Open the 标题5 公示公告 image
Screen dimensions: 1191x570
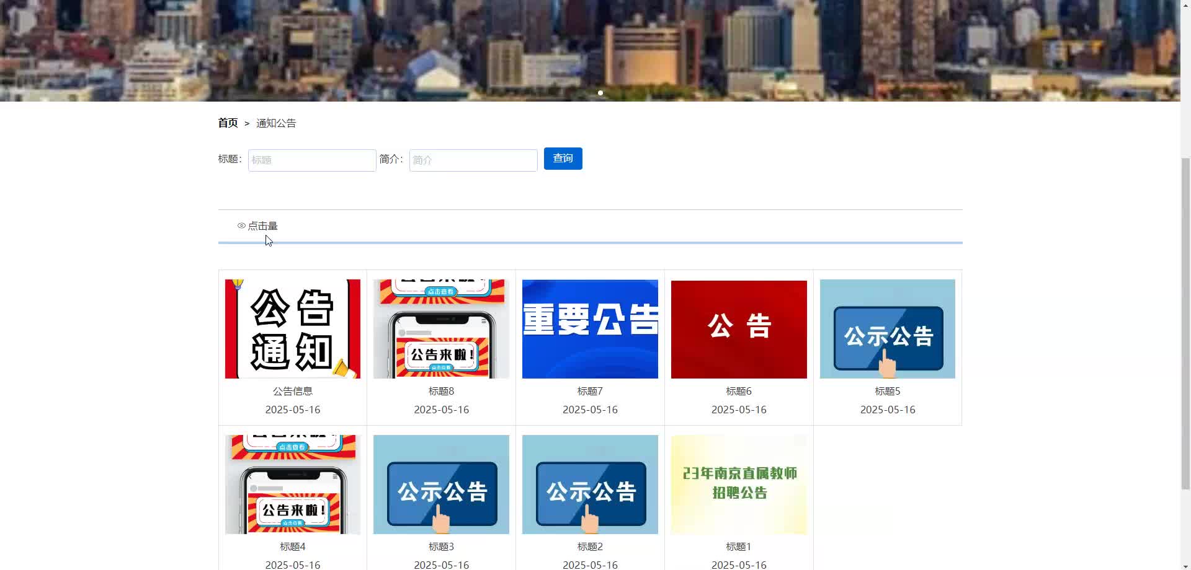pos(888,329)
